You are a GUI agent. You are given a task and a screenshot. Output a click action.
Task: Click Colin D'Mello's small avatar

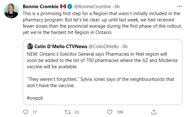pyautogui.click(x=30, y=46)
